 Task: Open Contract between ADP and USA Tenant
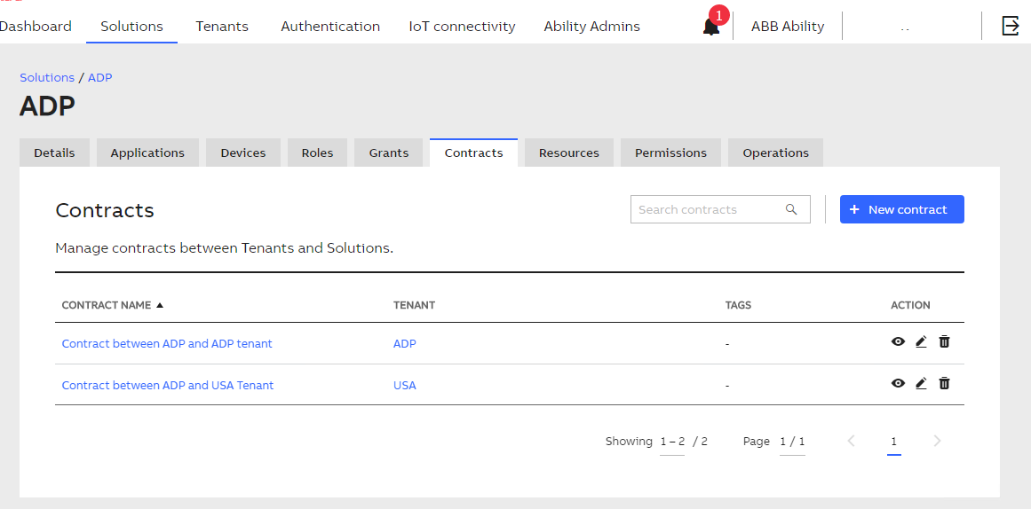[168, 386]
